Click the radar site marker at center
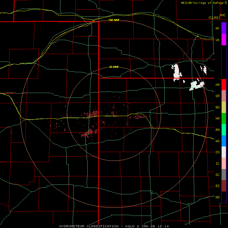The image size is (228, 228). (113, 115)
